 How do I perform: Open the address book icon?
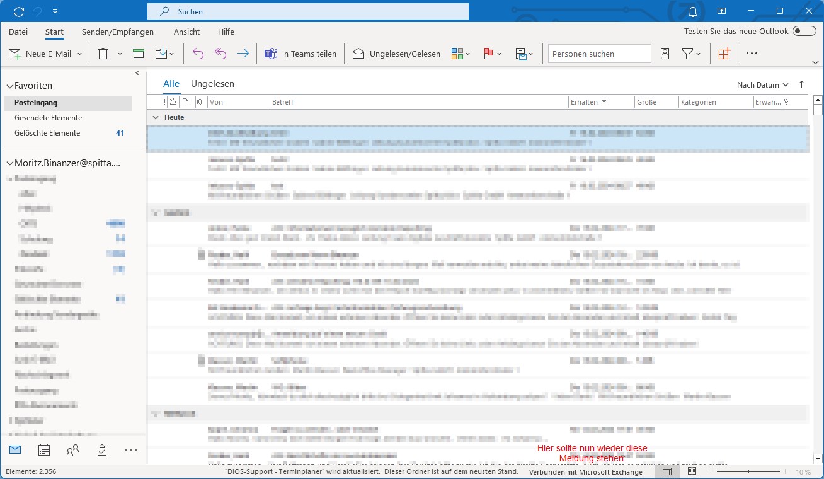point(665,54)
